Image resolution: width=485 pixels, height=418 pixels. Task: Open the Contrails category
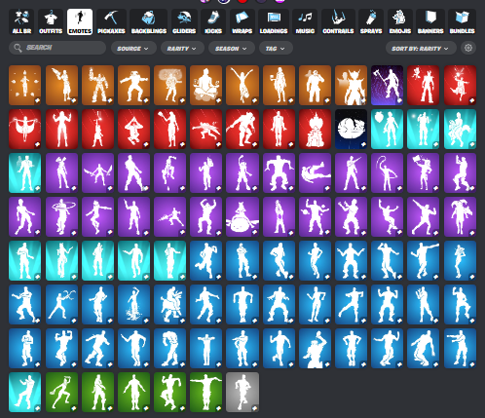338,22
